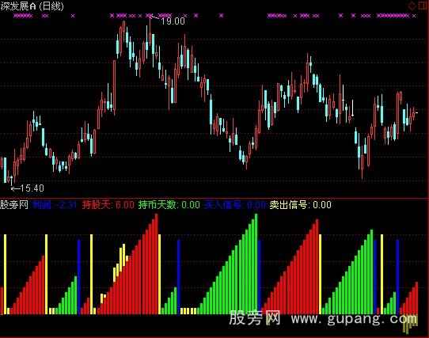Click the white downward-arrow candlestick on right side
Viewport: 429px width, 338px height.
point(352,108)
